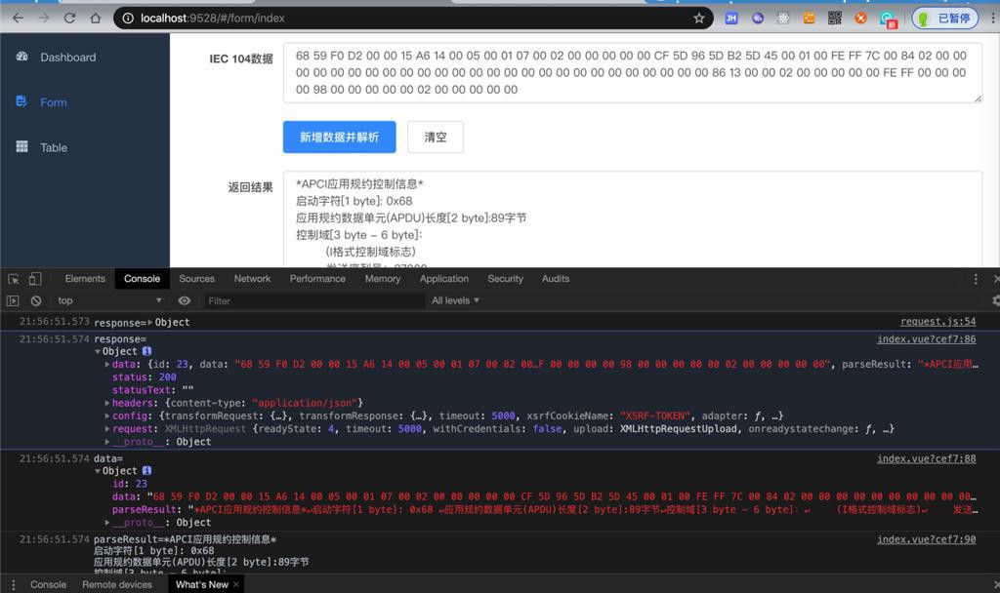Image resolution: width=1000 pixels, height=593 pixels.
Task: Expand __proto__ under the data= object
Action: click(x=107, y=523)
